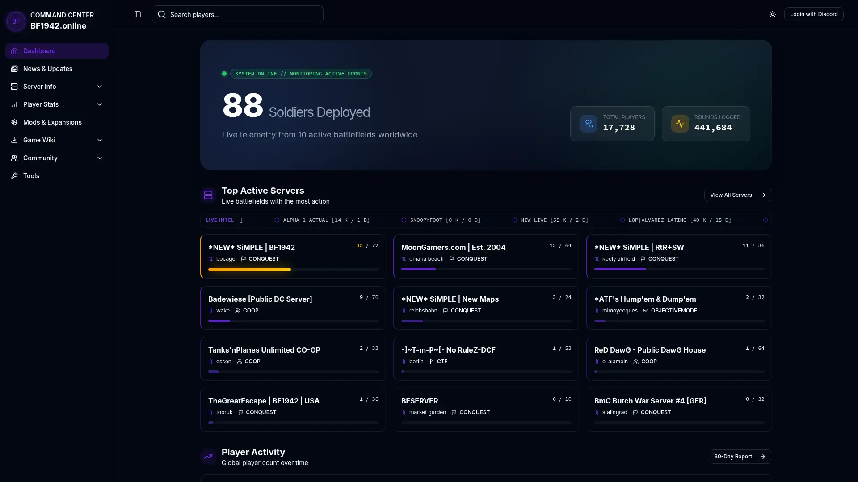Click the map icon beside omaha beach
Viewport: 858px width, 482px height.
(404, 259)
